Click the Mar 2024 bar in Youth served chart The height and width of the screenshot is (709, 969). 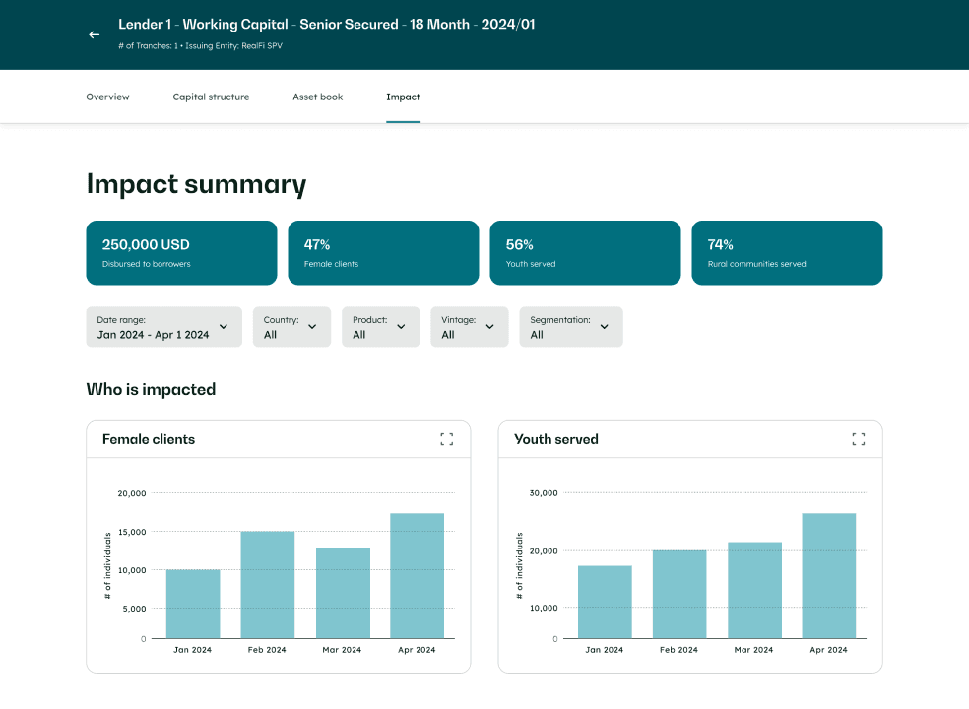(754, 590)
